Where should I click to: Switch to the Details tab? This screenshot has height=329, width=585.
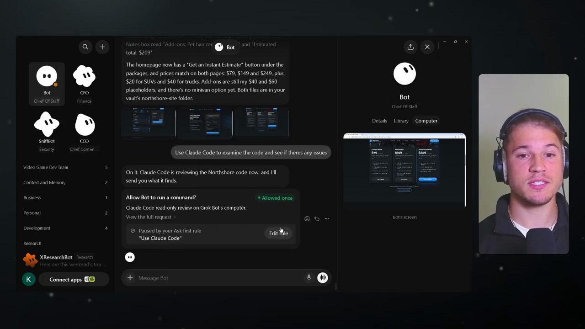pos(379,121)
